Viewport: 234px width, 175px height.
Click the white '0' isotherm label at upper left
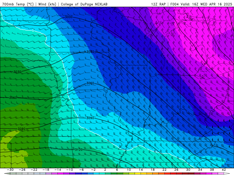(x=33, y=31)
